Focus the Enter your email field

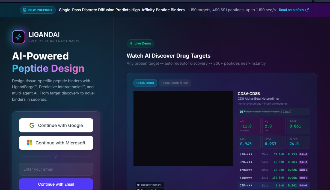click(56, 169)
